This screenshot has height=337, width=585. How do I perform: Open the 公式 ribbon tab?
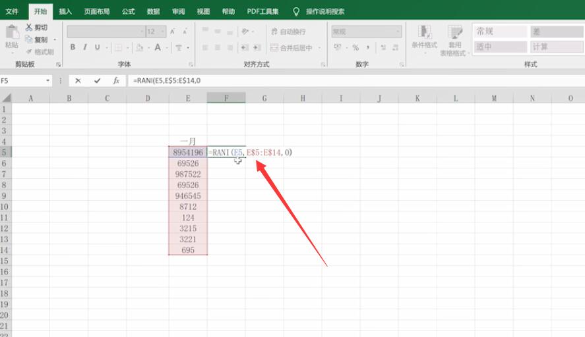(x=128, y=12)
